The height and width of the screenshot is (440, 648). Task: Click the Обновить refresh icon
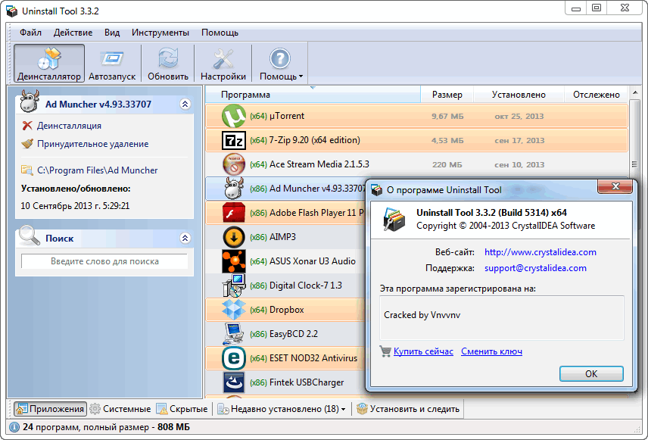[168, 59]
